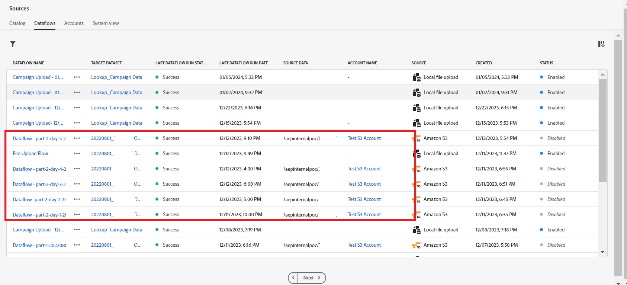Click run date 12/11/2023, 10:00 PM

click(x=241, y=214)
